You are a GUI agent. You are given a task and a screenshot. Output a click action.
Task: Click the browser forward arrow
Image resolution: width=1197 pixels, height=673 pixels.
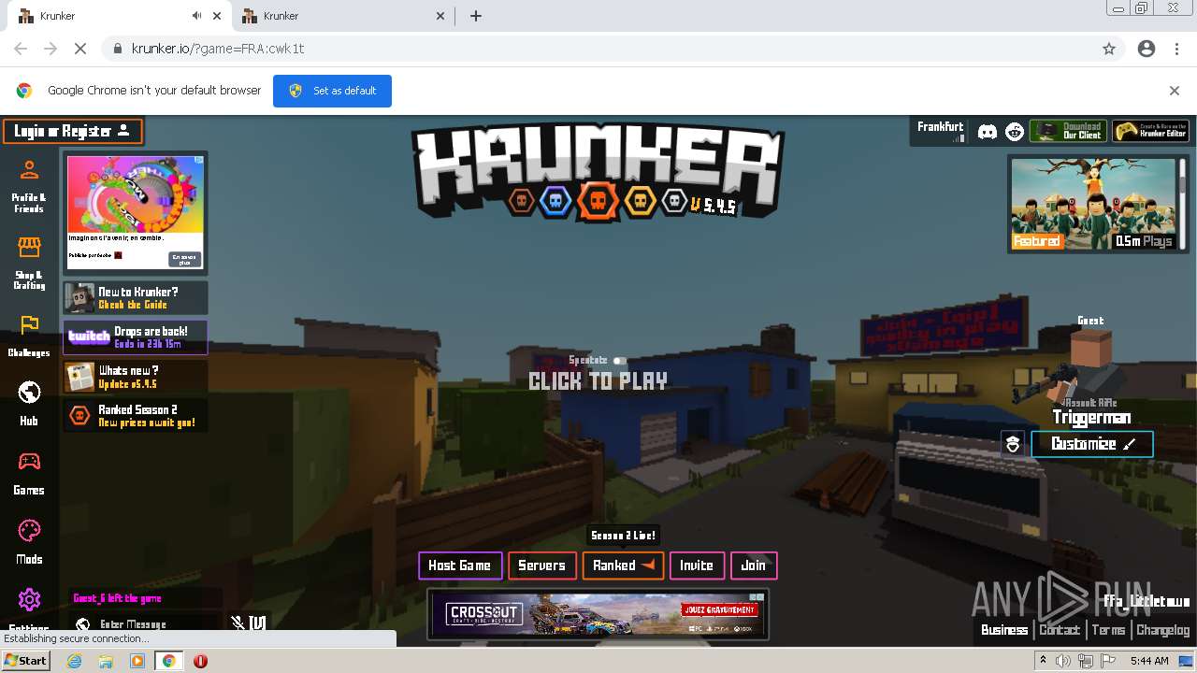(50, 49)
